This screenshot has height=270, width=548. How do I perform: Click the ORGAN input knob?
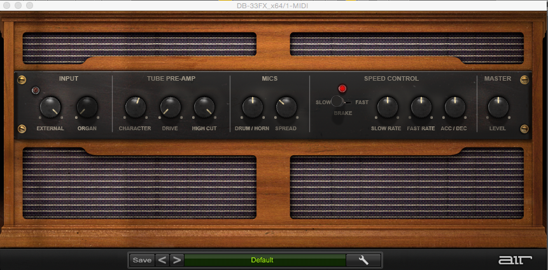87,107
